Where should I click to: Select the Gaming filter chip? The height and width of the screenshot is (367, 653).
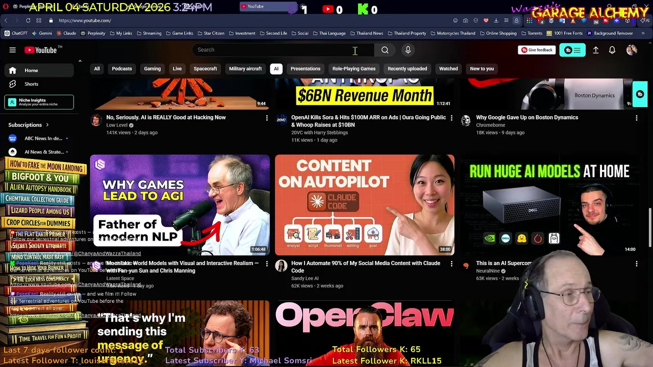pyautogui.click(x=152, y=69)
